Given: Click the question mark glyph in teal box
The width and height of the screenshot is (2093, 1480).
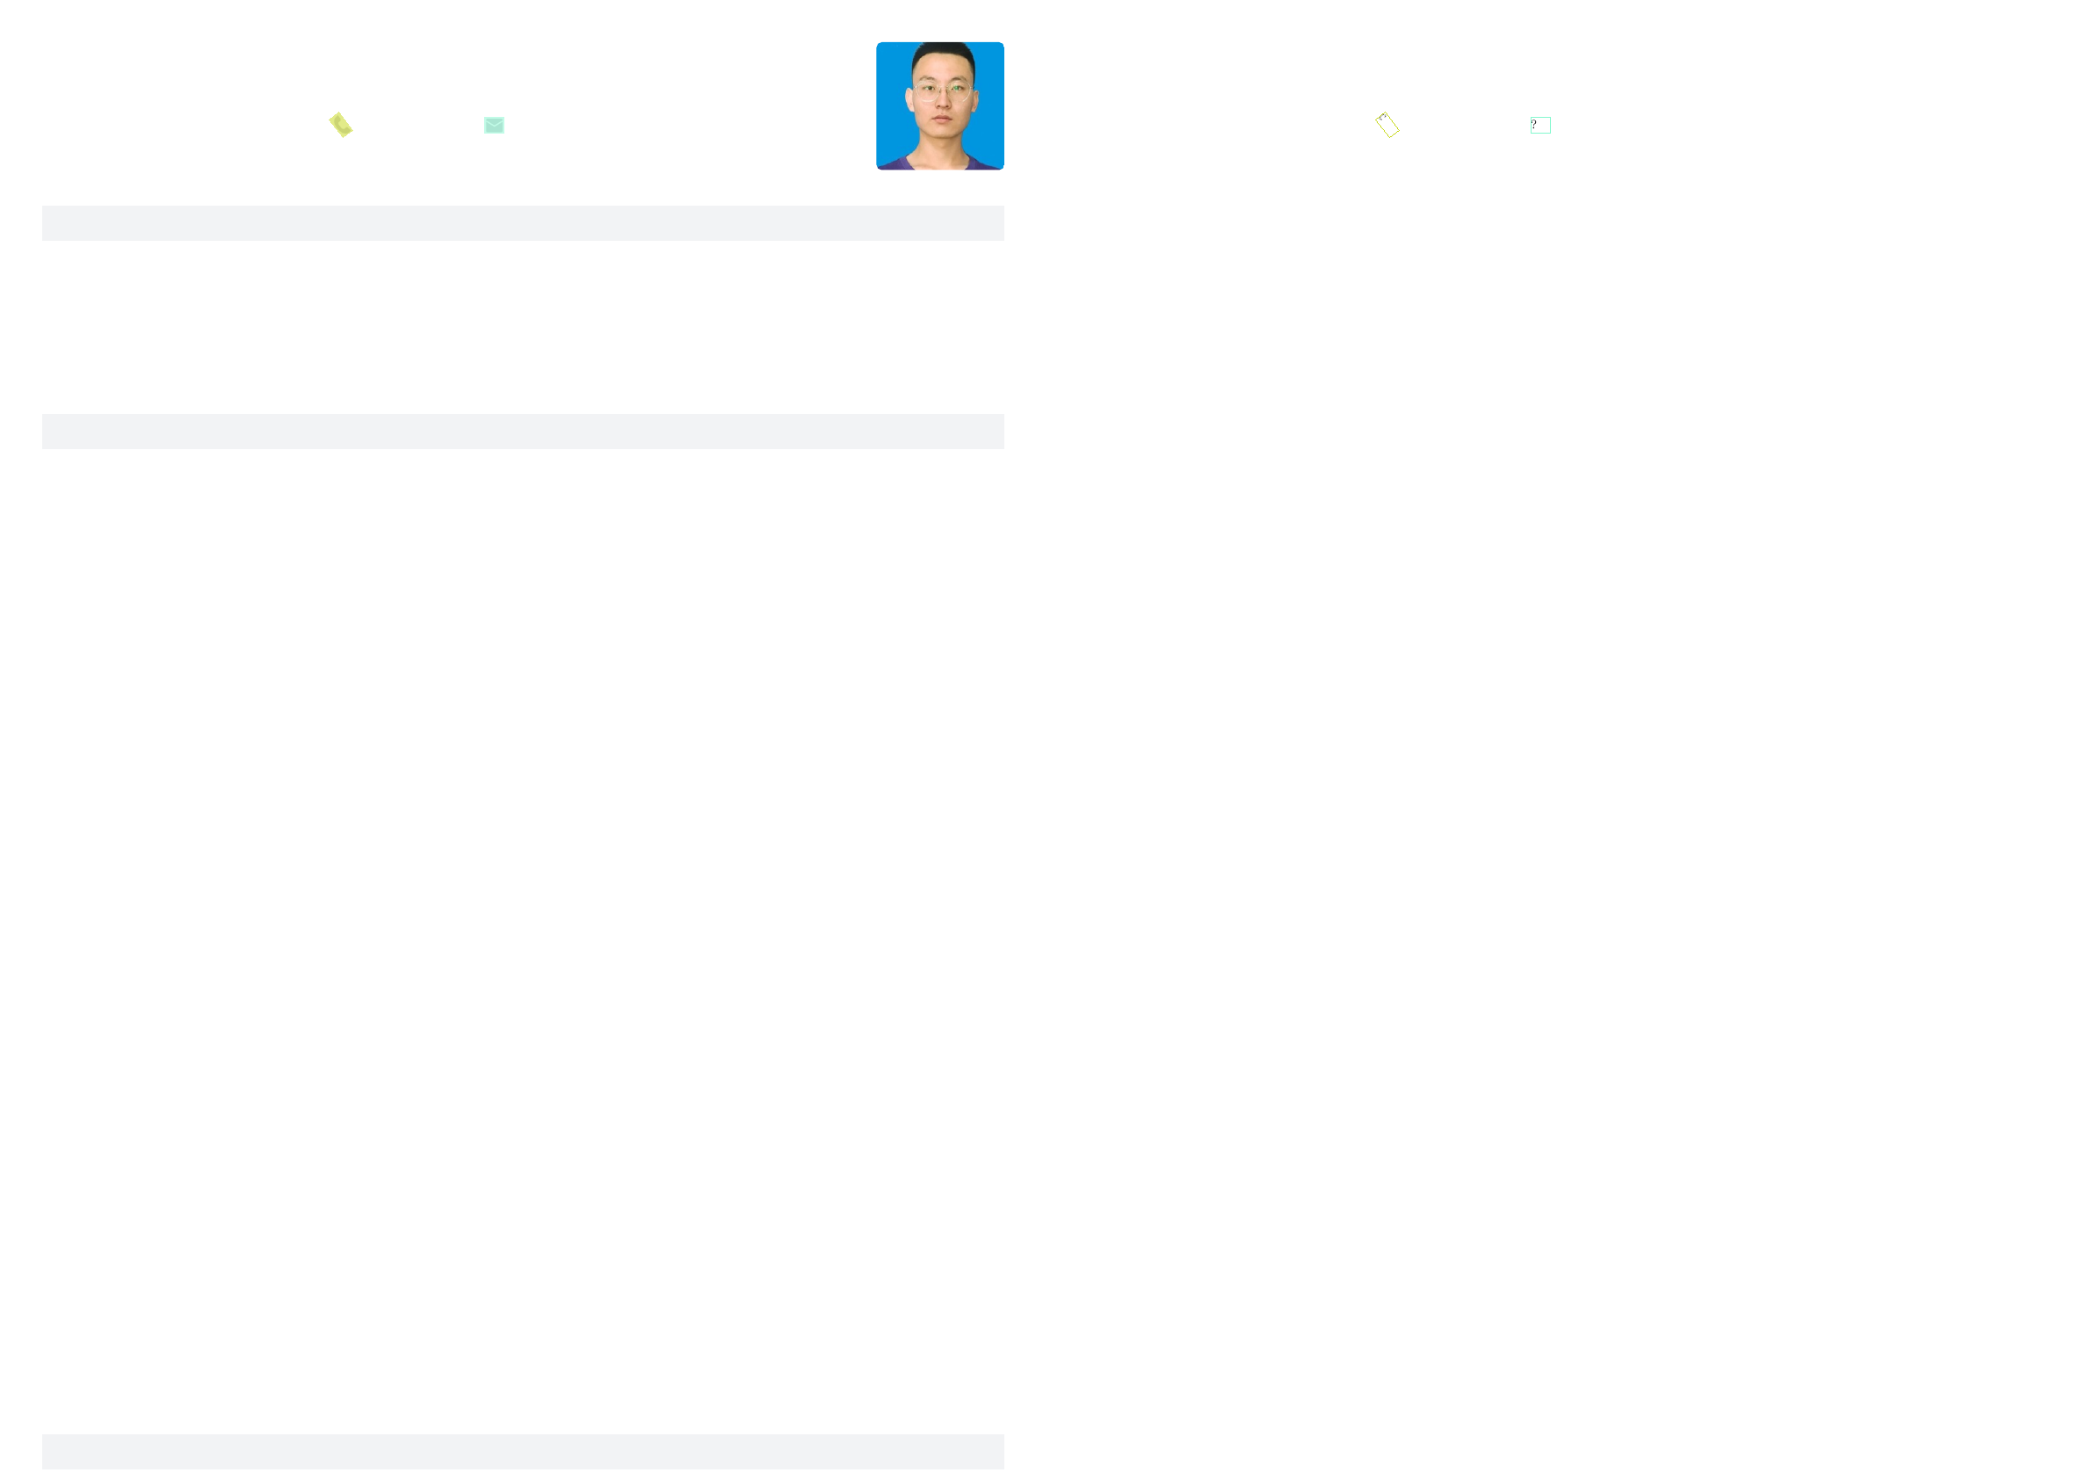Looking at the screenshot, I should 1534,124.
